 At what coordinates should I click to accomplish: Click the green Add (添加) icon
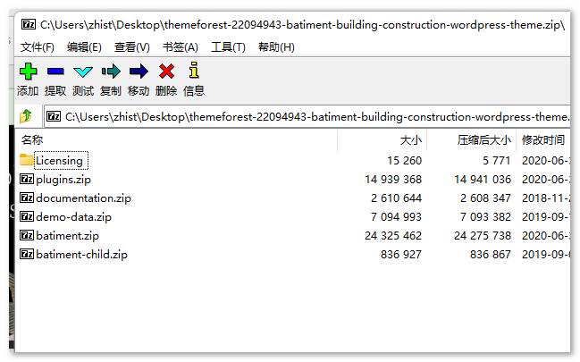click(x=28, y=72)
